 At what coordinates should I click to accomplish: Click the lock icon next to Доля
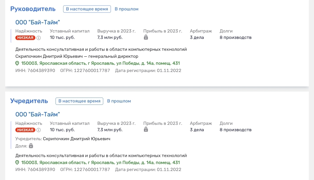[31, 146]
